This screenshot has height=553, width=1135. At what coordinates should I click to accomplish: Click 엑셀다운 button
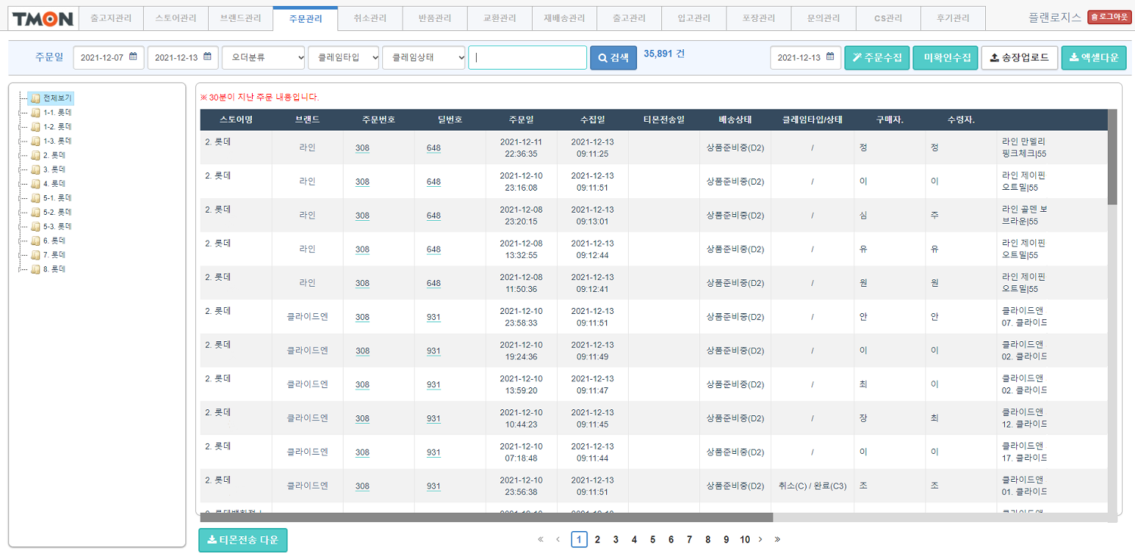pyautogui.click(x=1094, y=57)
